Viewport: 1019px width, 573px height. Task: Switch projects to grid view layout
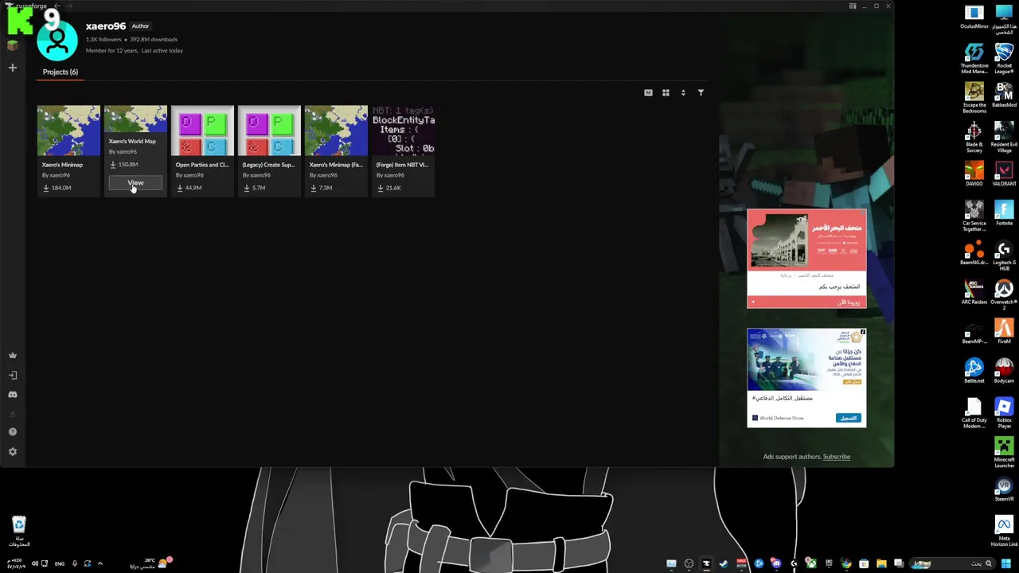(x=666, y=93)
